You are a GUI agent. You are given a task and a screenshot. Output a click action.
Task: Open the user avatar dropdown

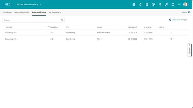(186, 4)
